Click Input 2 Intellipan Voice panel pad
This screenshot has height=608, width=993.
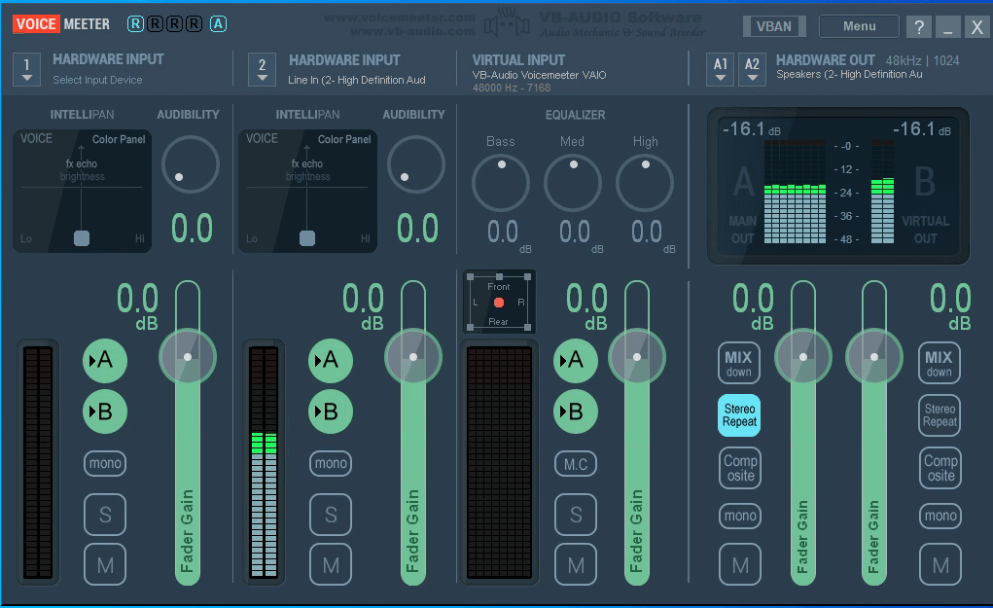[x=307, y=192]
